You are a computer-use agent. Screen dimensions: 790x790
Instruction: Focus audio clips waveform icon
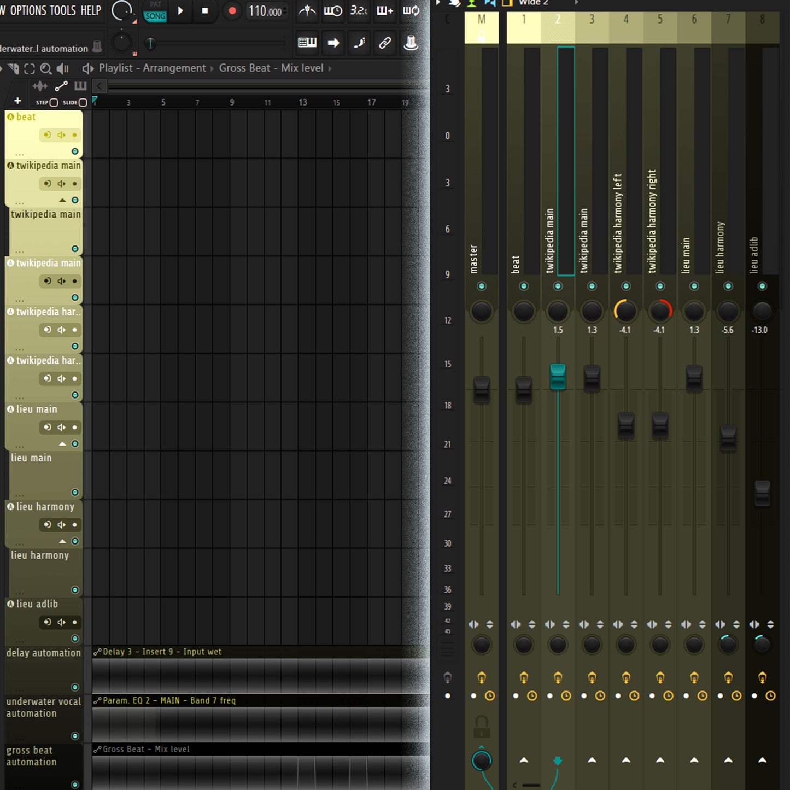[x=40, y=86]
